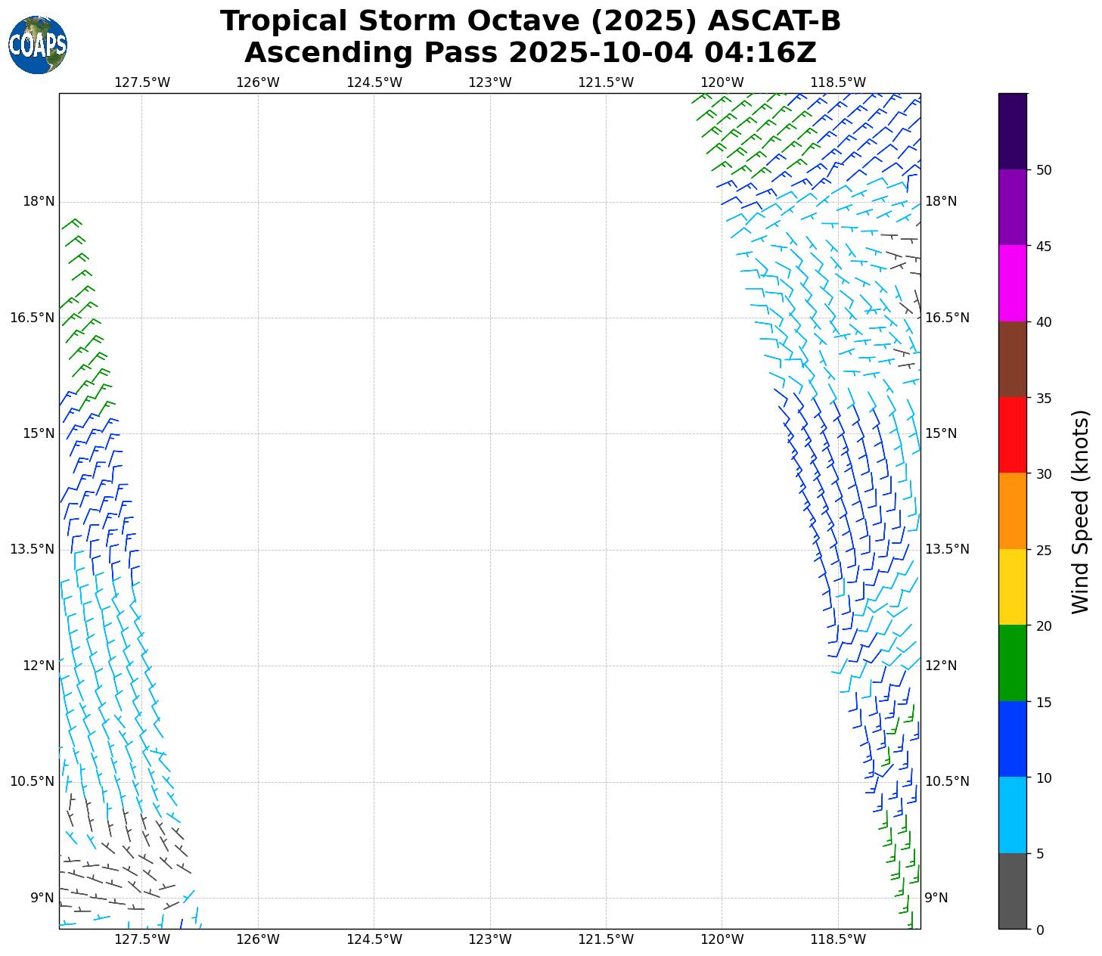Click the 'Wind Speed (knots)' colorbar label
This screenshot has width=1102, height=956.
coord(1081,511)
